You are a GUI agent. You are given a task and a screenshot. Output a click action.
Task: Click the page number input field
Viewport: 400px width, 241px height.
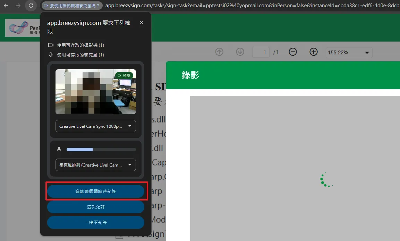tap(261, 52)
